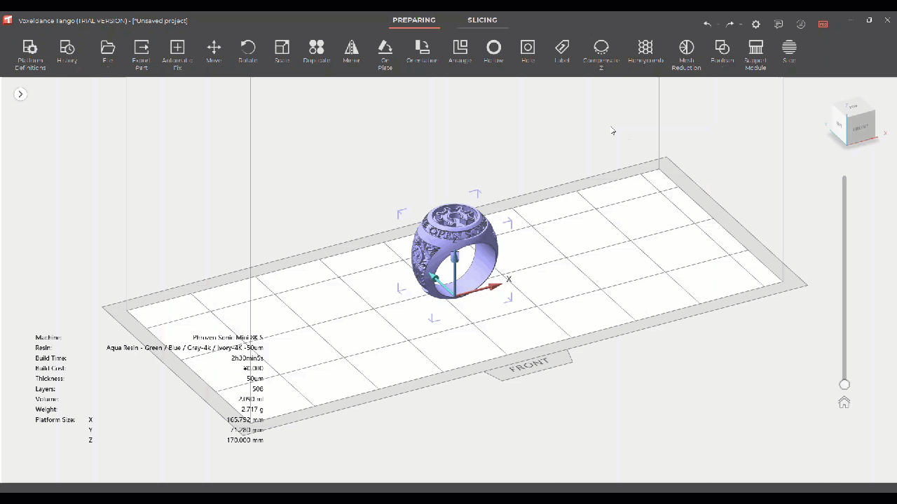
Task: Switch to the SLICING tab
Action: 482,20
